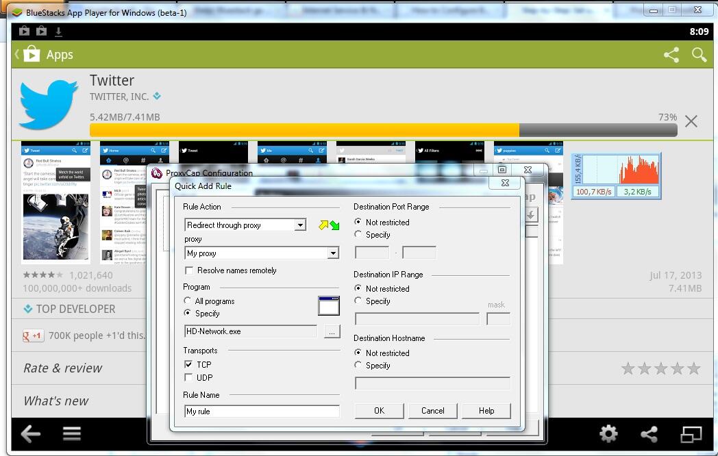Click the first shopping bag notification icon

[24, 31]
